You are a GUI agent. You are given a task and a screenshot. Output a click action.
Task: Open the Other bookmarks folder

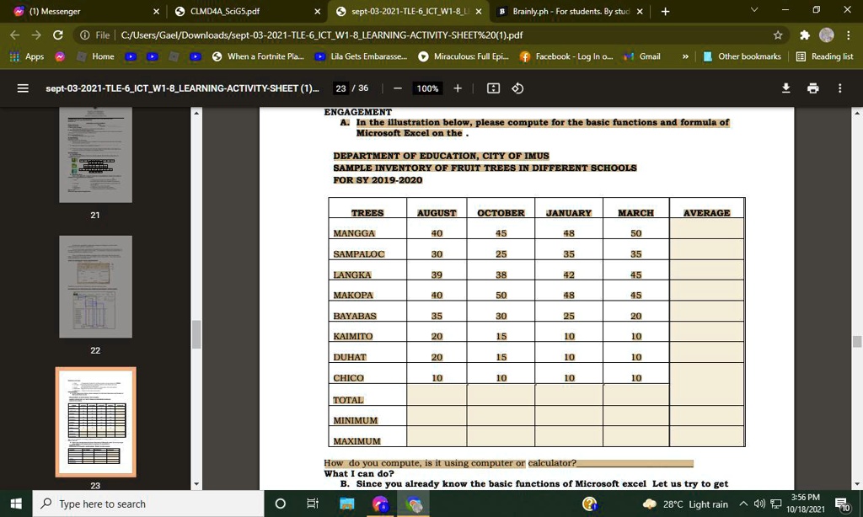coord(742,56)
